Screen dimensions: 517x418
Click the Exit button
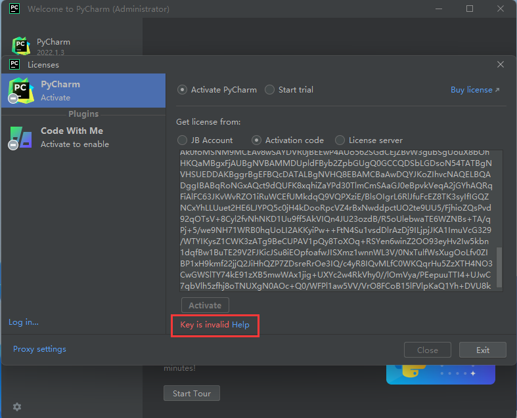click(482, 350)
